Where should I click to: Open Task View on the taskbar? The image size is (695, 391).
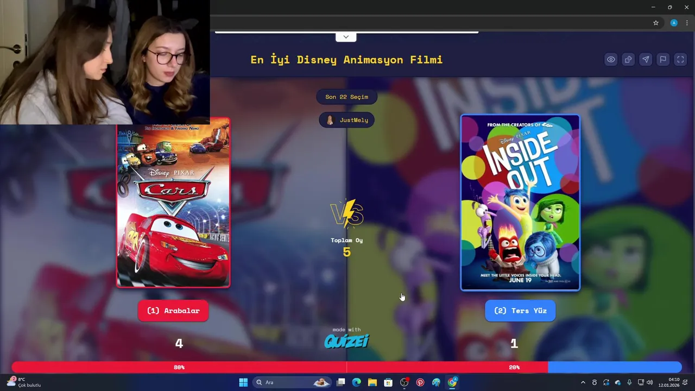[x=340, y=382]
